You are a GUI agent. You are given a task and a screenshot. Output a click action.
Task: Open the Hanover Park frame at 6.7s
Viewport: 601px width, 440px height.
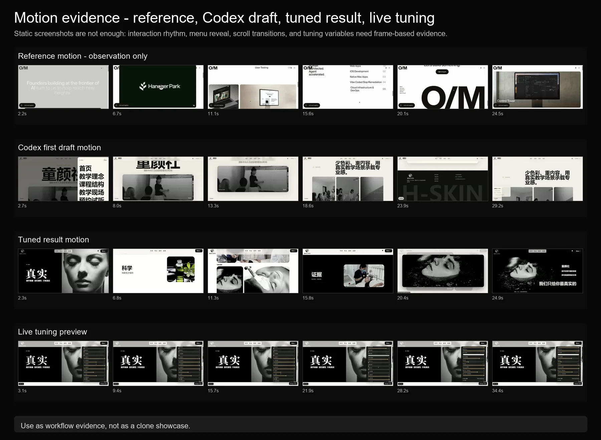(158, 87)
